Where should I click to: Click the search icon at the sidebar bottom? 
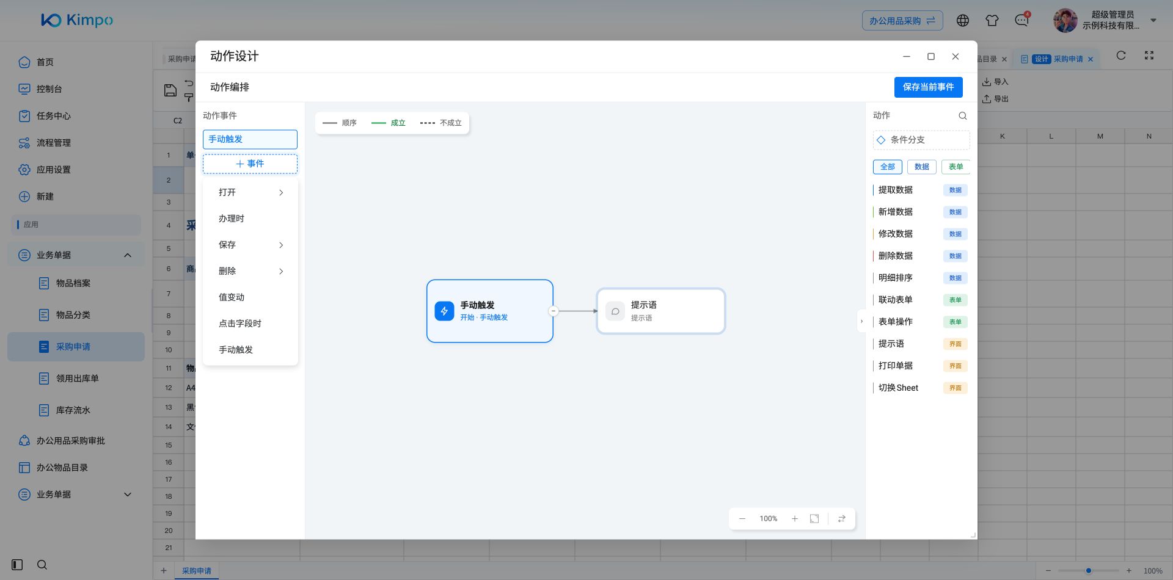pyautogui.click(x=42, y=565)
